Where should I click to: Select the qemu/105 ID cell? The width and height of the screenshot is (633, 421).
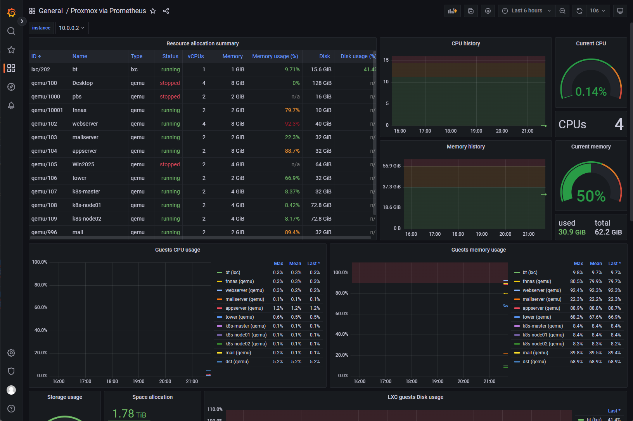(49, 164)
